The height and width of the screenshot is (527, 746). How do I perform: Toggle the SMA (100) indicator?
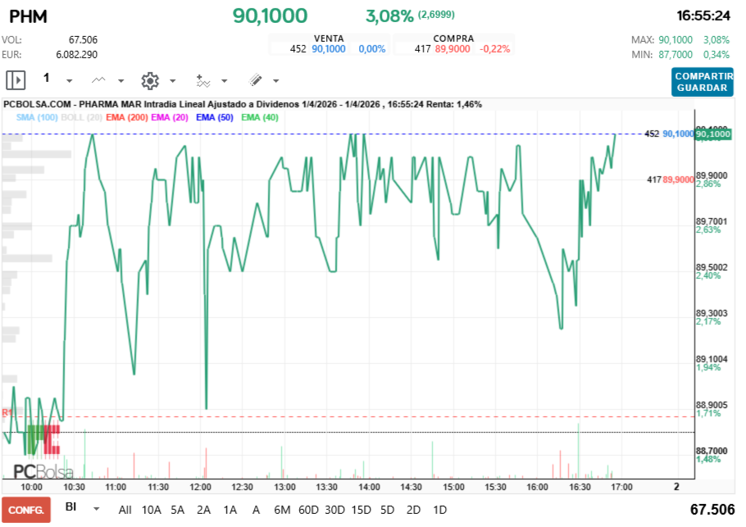point(36,118)
